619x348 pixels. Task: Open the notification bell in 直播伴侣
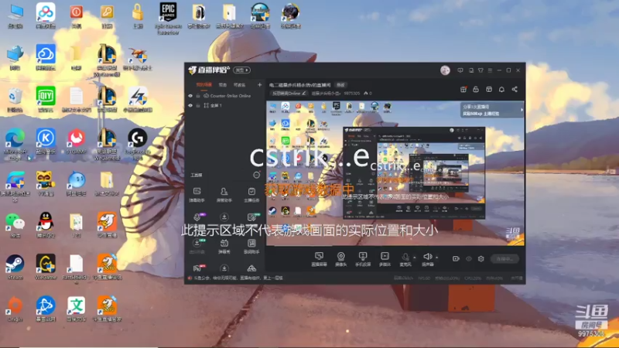click(501, 90)
